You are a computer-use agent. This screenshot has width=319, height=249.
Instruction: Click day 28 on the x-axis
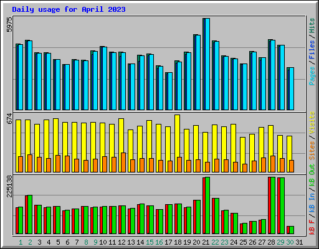[x=271, y=242]
